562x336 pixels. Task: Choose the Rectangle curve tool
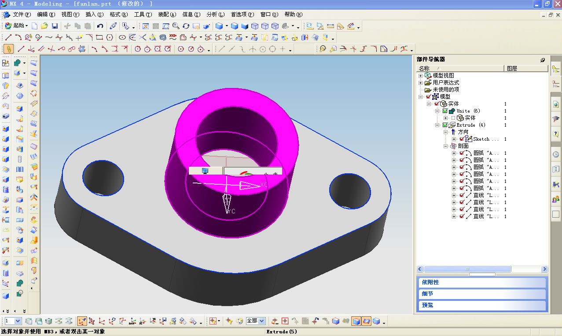[x=99, y=37]
